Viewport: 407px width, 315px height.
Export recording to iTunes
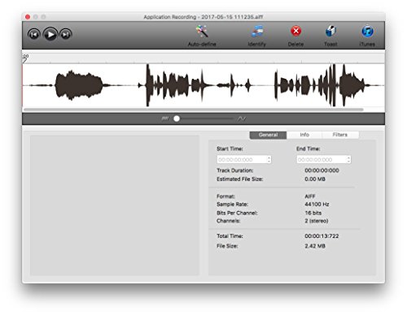click(367, 32)
